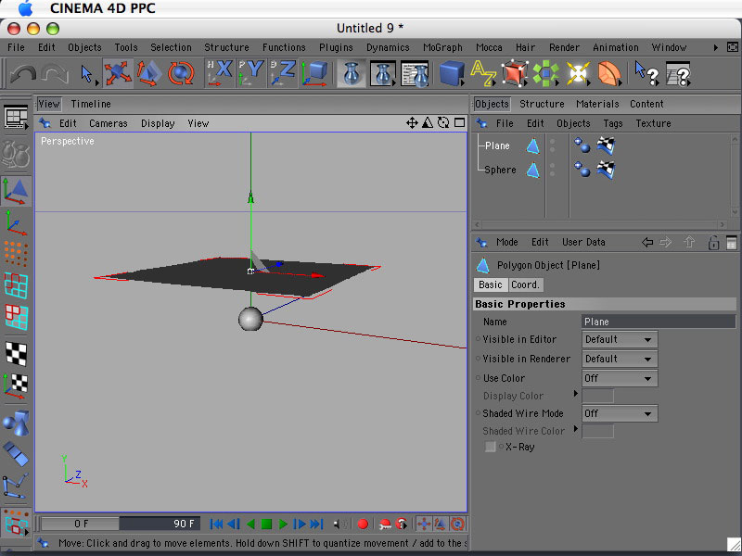Click the Coord. button
Image resolution: width=742 pixels, height=556 pixels.
click(x=526, y=284)
